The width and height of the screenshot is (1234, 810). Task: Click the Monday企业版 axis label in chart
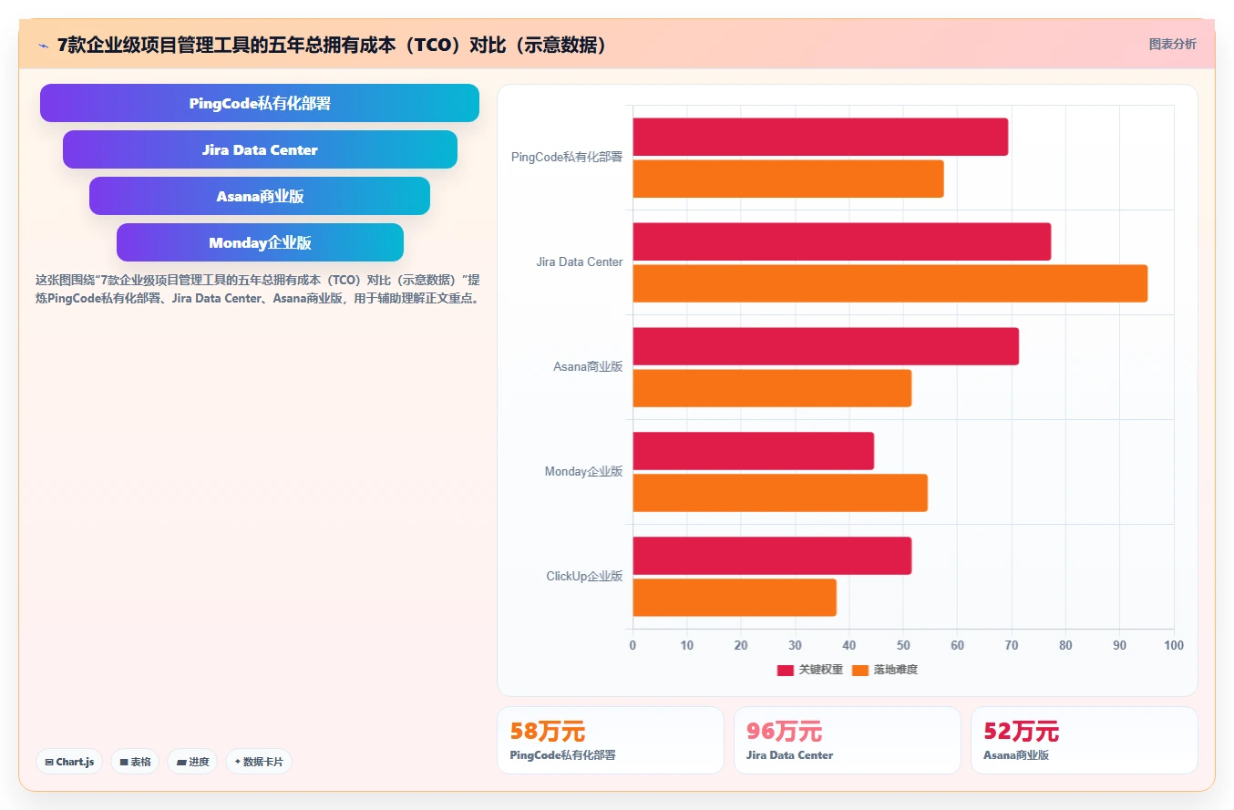point(583,472)
